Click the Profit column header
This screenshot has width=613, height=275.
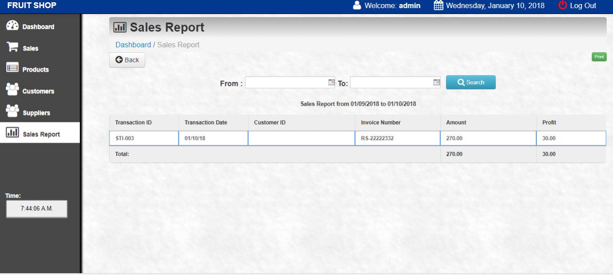tap(571, 122)
